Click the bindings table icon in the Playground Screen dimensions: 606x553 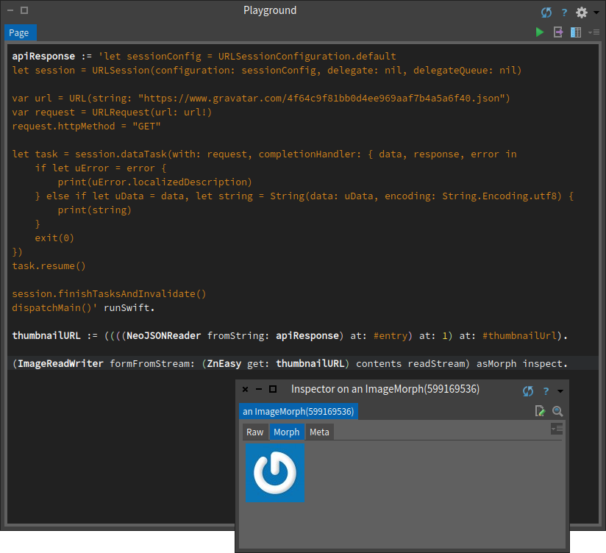click(576, 32)
